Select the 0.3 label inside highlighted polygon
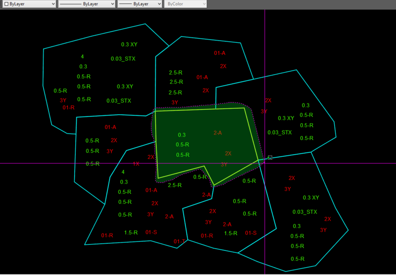Image resolution: width=396 pixels, height=275 pixels. [x=182, y=135]
